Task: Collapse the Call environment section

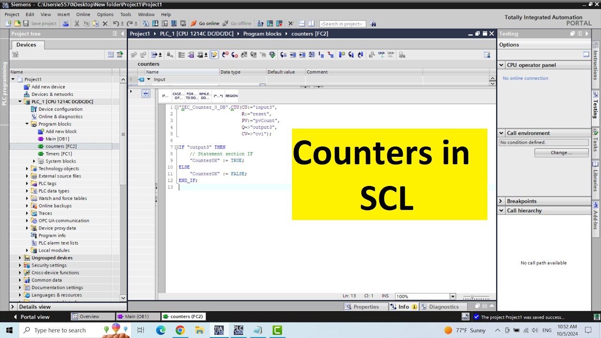Action: pos(501,133)
